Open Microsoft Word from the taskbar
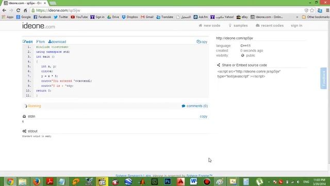The width and height of the screenshot is (330, 186). (193, 181)
